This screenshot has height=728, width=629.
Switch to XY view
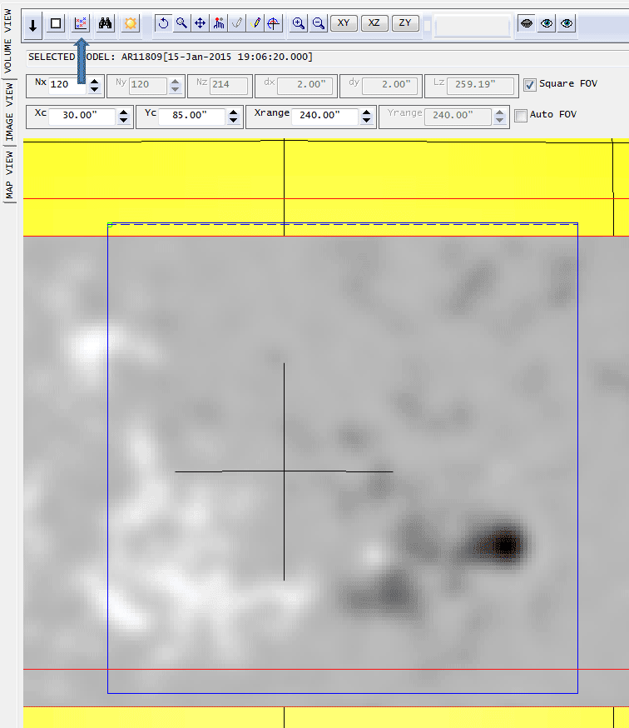(x=344, y=22)
